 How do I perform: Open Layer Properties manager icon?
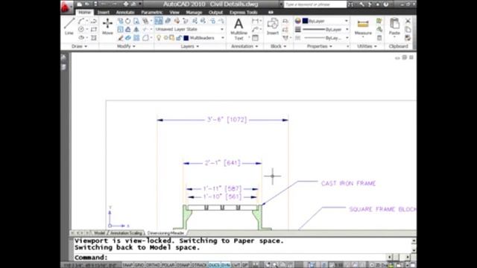click(x=158, y=21)
